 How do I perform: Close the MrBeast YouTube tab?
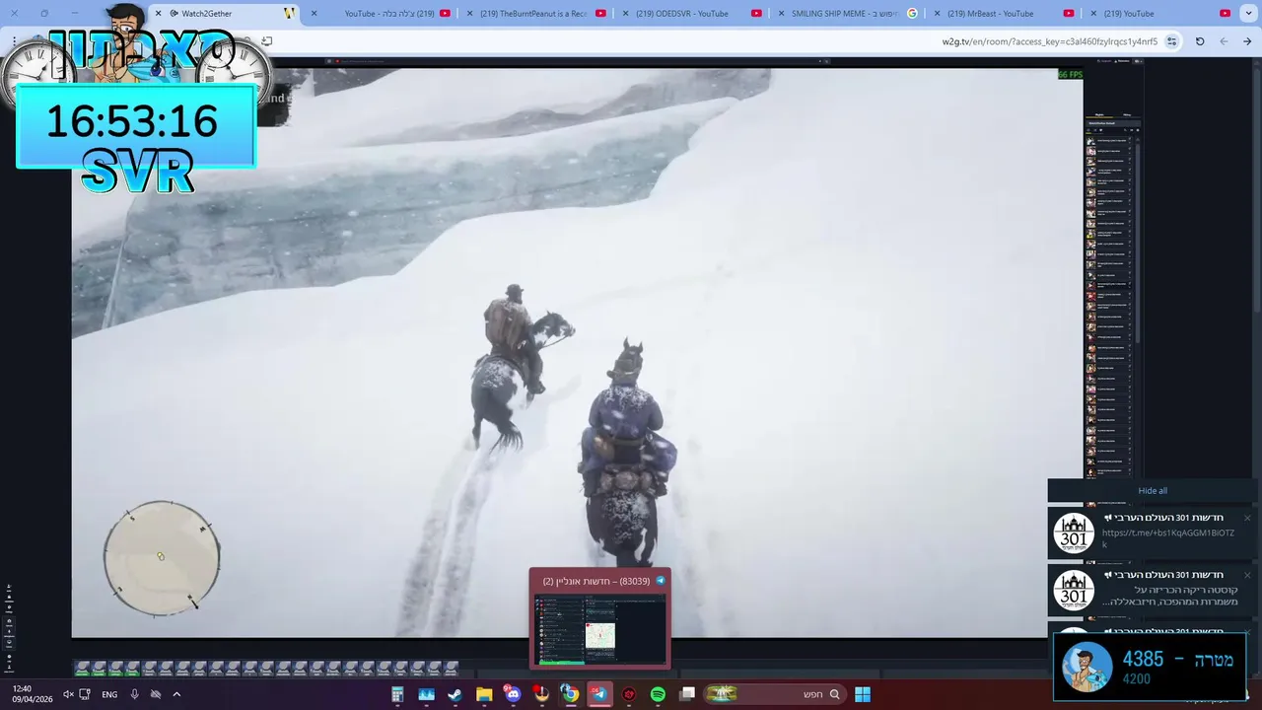(937, 14)
